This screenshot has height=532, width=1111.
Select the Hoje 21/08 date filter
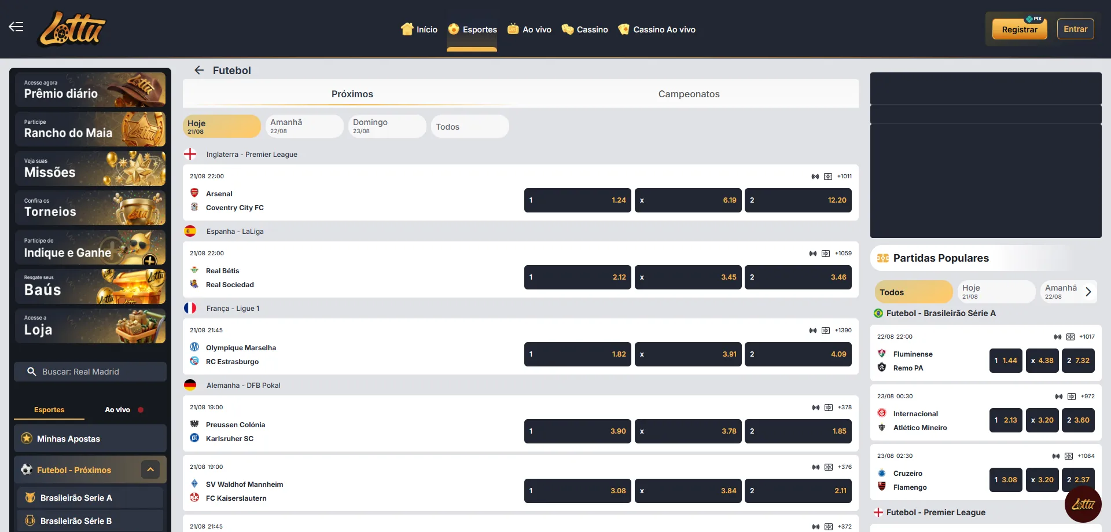(x=222, y=126)
